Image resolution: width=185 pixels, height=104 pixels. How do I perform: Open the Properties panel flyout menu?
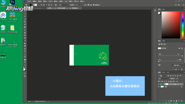pyautogui.click(x=184, y=41)
